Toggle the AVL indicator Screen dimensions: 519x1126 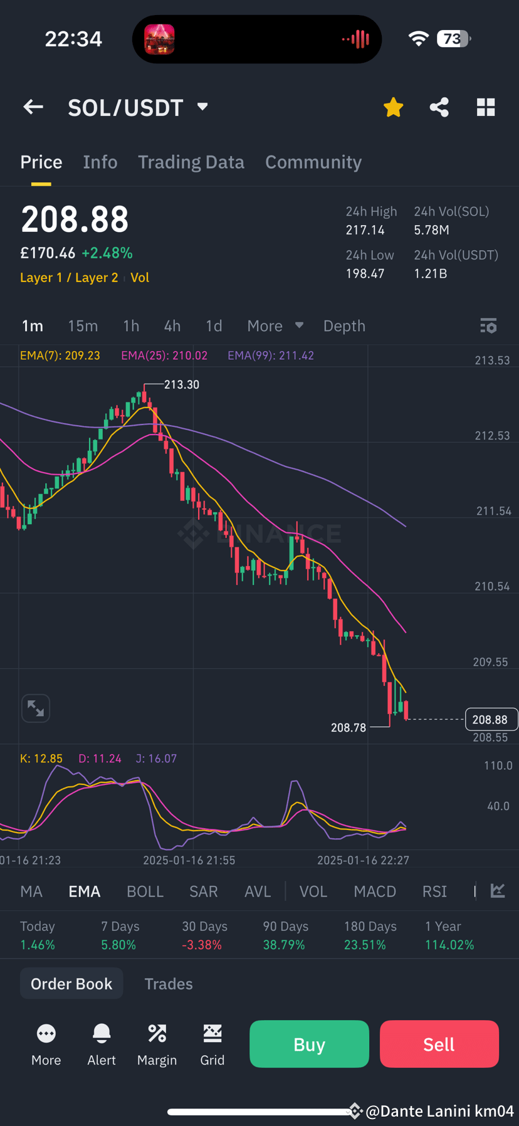[258, 892]
